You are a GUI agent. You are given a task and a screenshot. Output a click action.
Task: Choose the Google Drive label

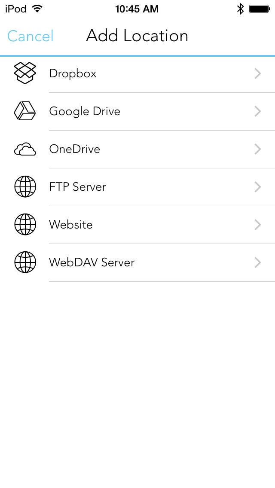click(85, 112)
